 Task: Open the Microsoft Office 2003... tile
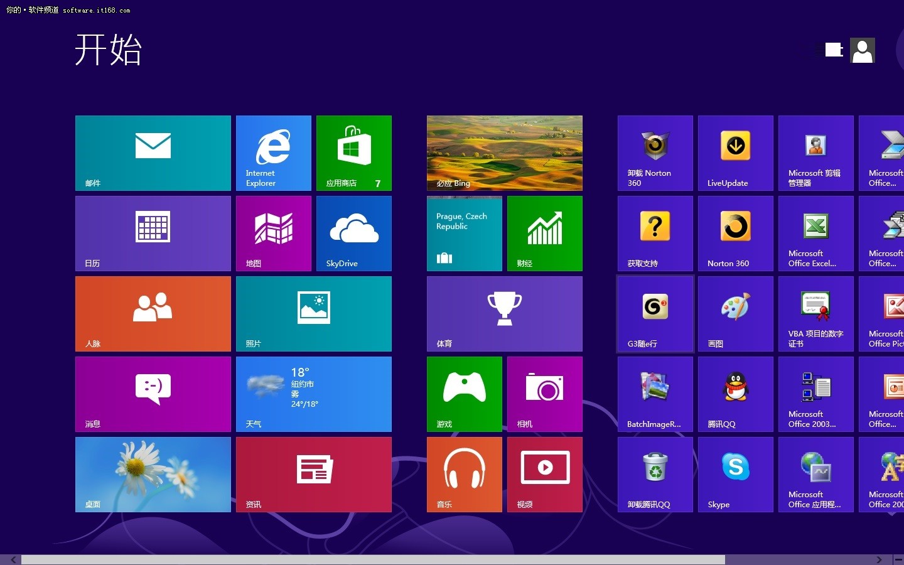(816, 394)
